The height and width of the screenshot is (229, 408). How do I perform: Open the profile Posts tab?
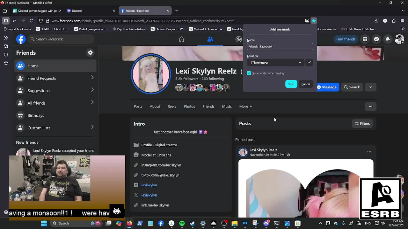click(x=138, y=107)
